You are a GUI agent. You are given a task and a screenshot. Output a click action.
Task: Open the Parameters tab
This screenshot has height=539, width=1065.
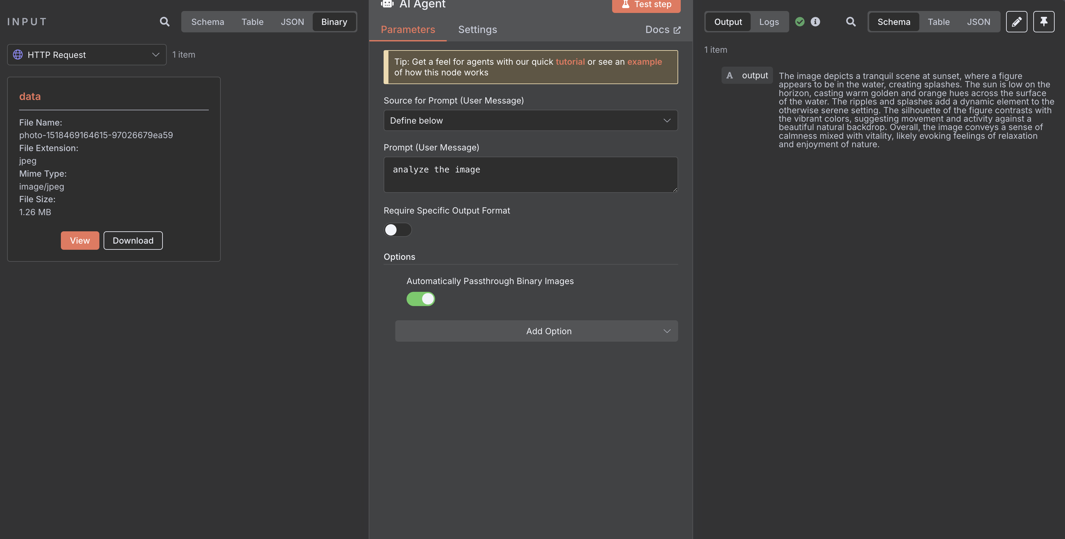tap(408, 29)
